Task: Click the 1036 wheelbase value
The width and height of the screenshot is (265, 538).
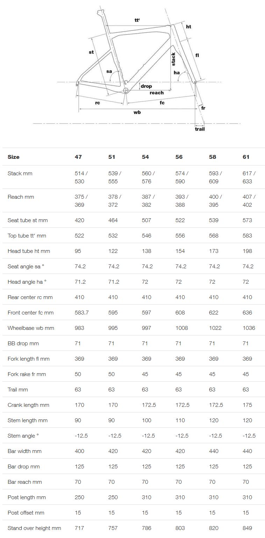Action: [249, 328]
